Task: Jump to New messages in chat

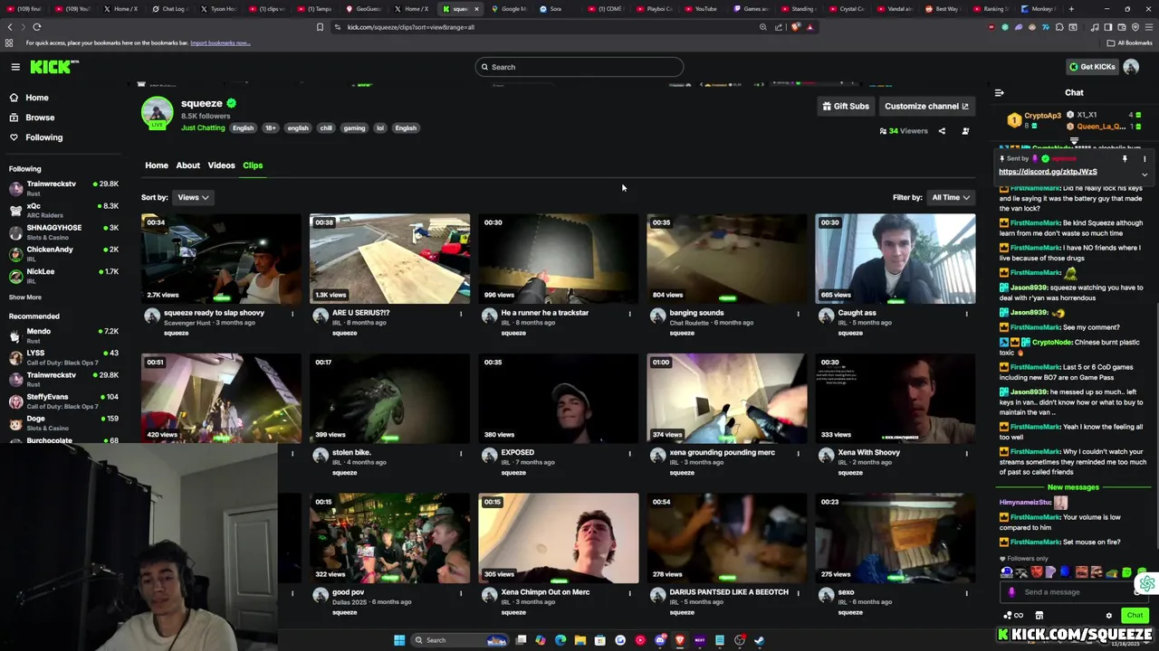Action: pos(1073,487)
